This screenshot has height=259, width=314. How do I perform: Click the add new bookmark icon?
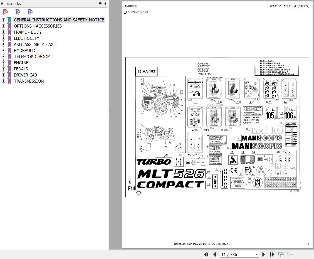point(18,12)
